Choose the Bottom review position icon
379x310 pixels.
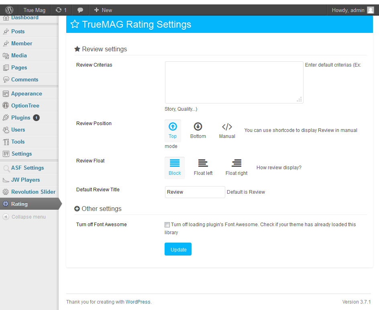coord(198,127)
